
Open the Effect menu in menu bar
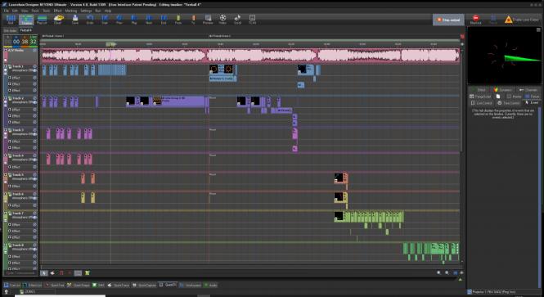57,11
